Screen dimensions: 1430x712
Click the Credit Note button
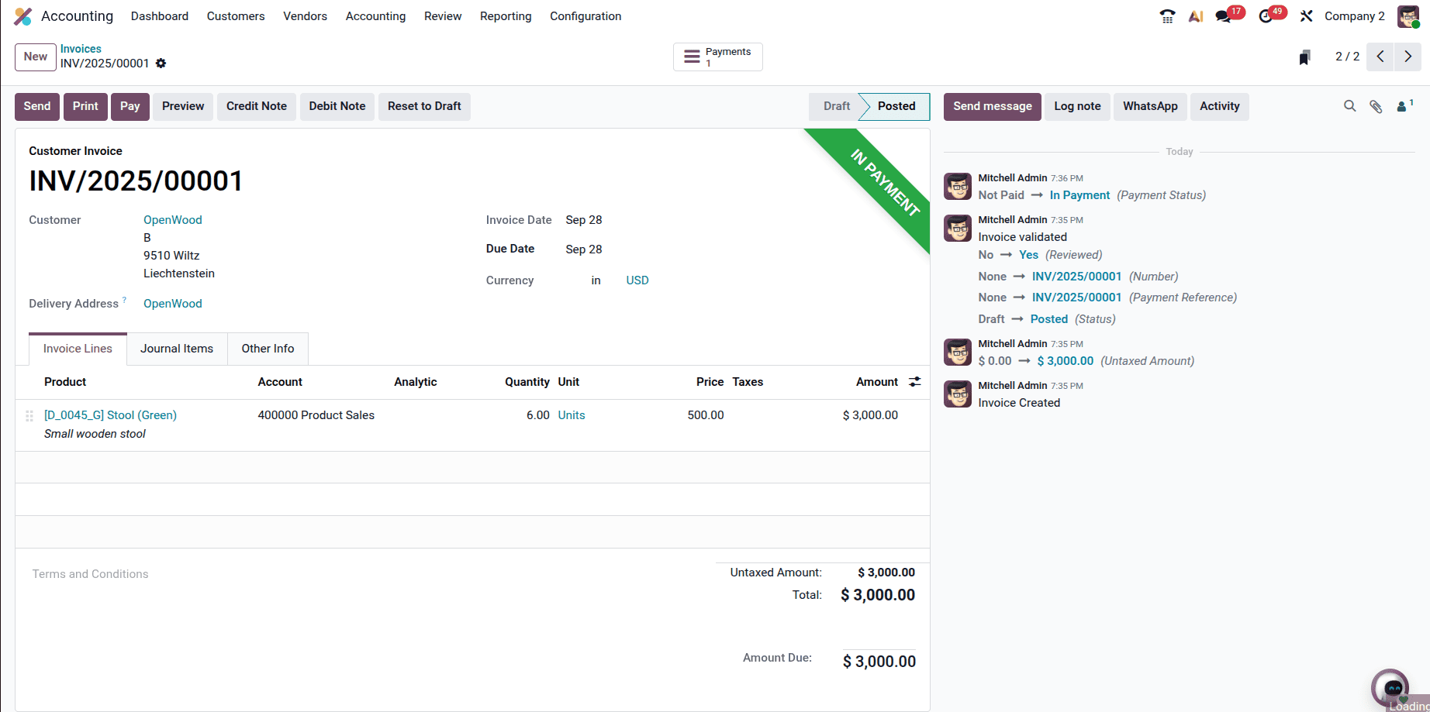tap(257, 106)
